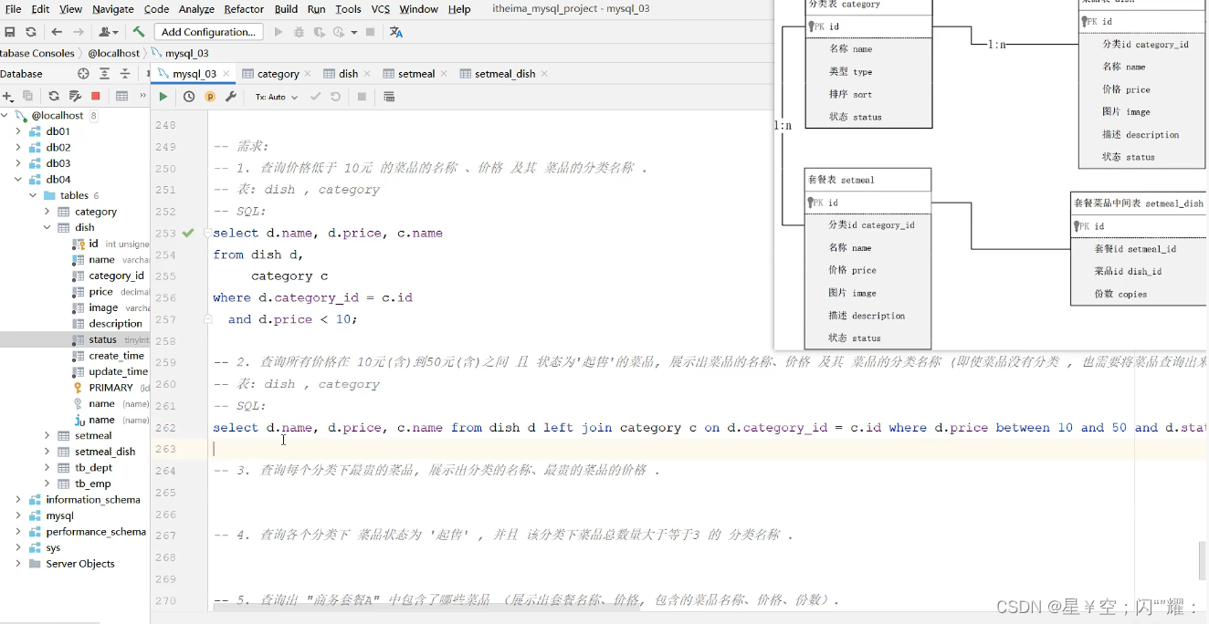Click the synchronize refresh icon in Database panel
Viewport: 1209px width, 624px height.
[x=54, y=94]
